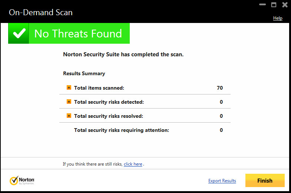Close the scan window with X
Viewport: 291px width, 193px height.
[285, 5]
